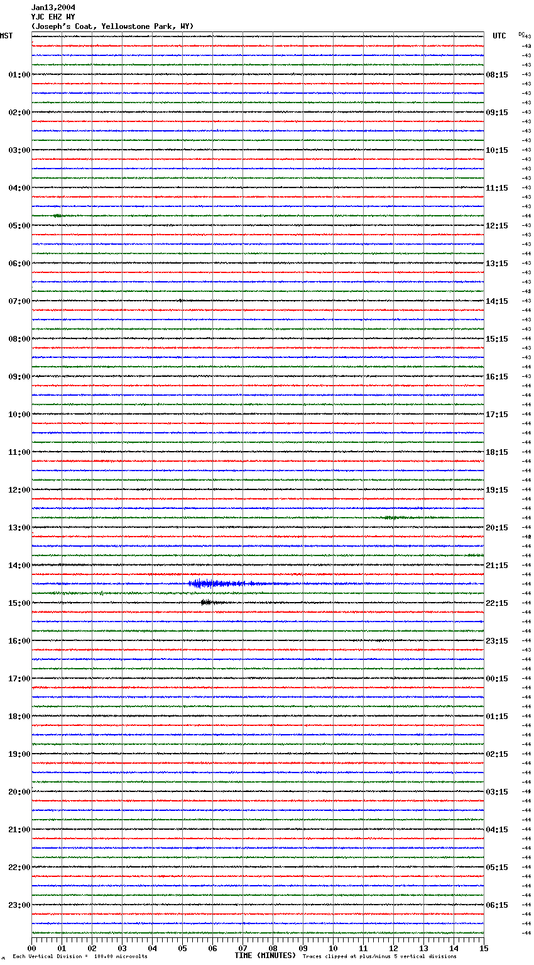Select the 06:00 MST row label
Screen dimensions: 534x965
click(19, 264)
